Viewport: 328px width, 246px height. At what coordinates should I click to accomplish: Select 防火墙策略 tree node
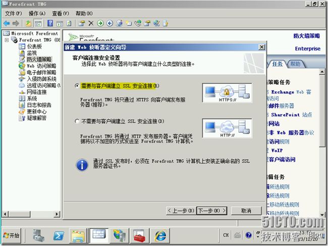click(x=39, y=60)
